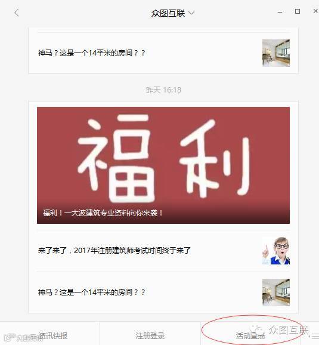Click the bottom room photo thumbnail
Viewport: 319px width, 345px height.
pyautogui.click(x=276, y=292)
